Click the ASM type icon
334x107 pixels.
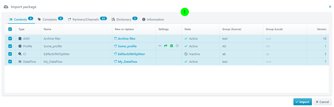click(20, 39)
